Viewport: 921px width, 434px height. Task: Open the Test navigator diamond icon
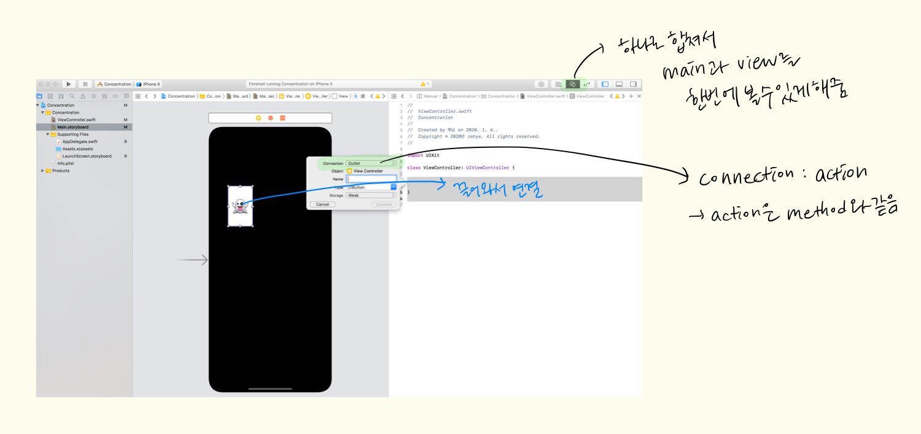click(94, 96)
